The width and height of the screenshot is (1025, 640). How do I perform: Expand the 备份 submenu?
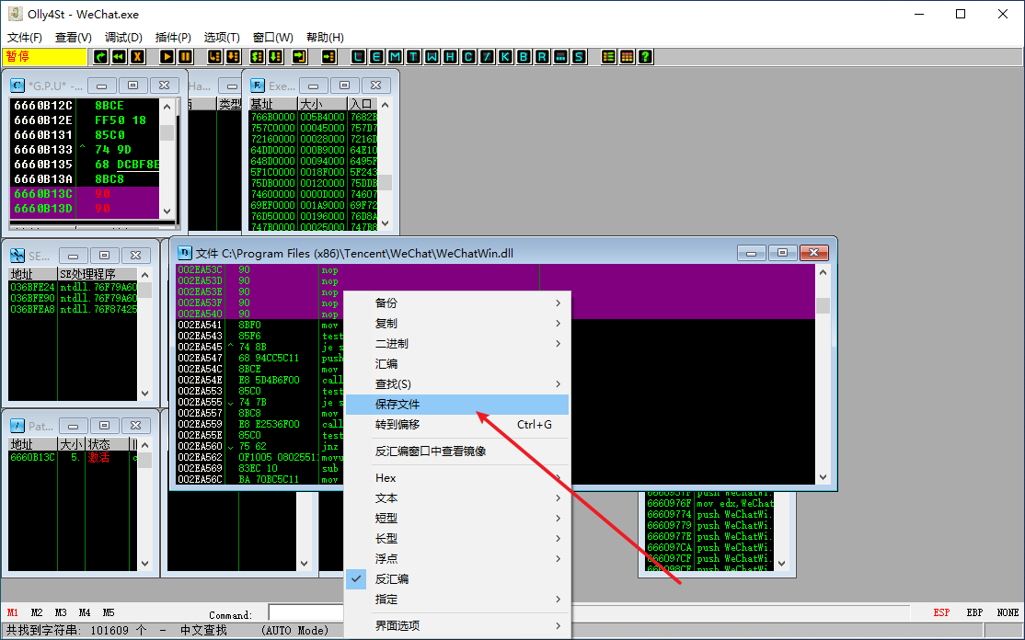pyautogui.click(x=457, y=303)
